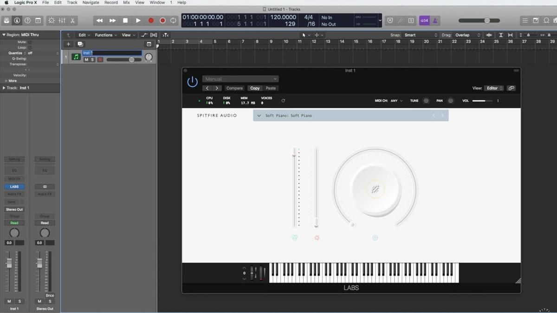Expand the Track Inst 1 disclosure triangle
557x313 pixels.
point(4,88)
